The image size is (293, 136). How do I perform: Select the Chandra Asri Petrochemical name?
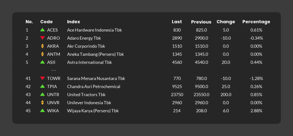coord(94,87)
